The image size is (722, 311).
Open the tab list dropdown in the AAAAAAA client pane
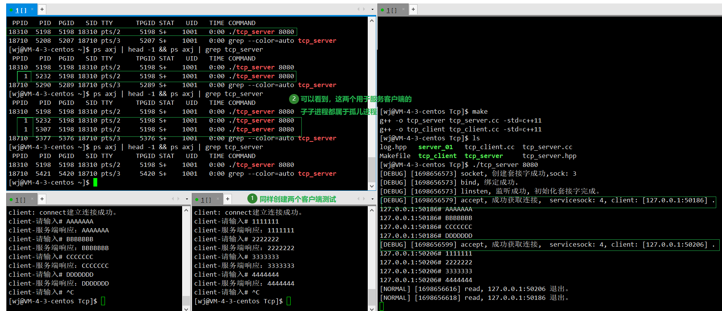point(187,199)
